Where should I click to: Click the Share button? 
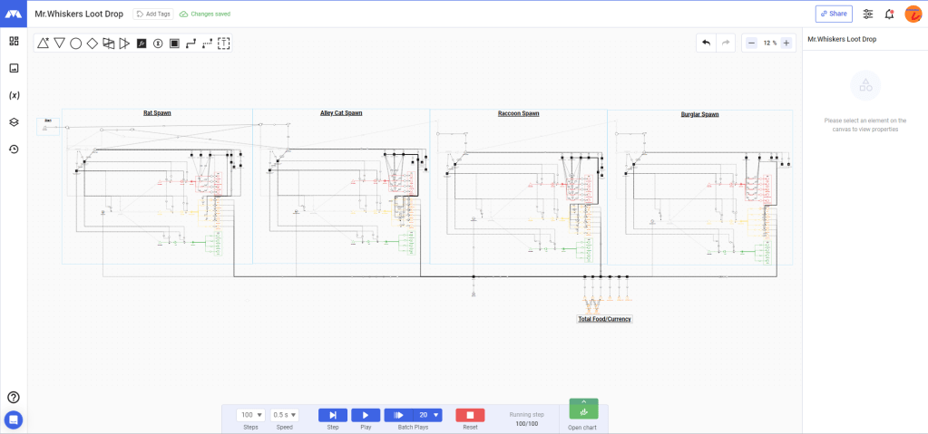pos(834,14)
